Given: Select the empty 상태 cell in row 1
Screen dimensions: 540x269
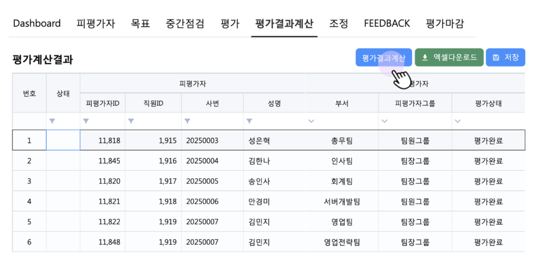Looking at the screenshot, I should pyautogui.click(x=63, y=140).
